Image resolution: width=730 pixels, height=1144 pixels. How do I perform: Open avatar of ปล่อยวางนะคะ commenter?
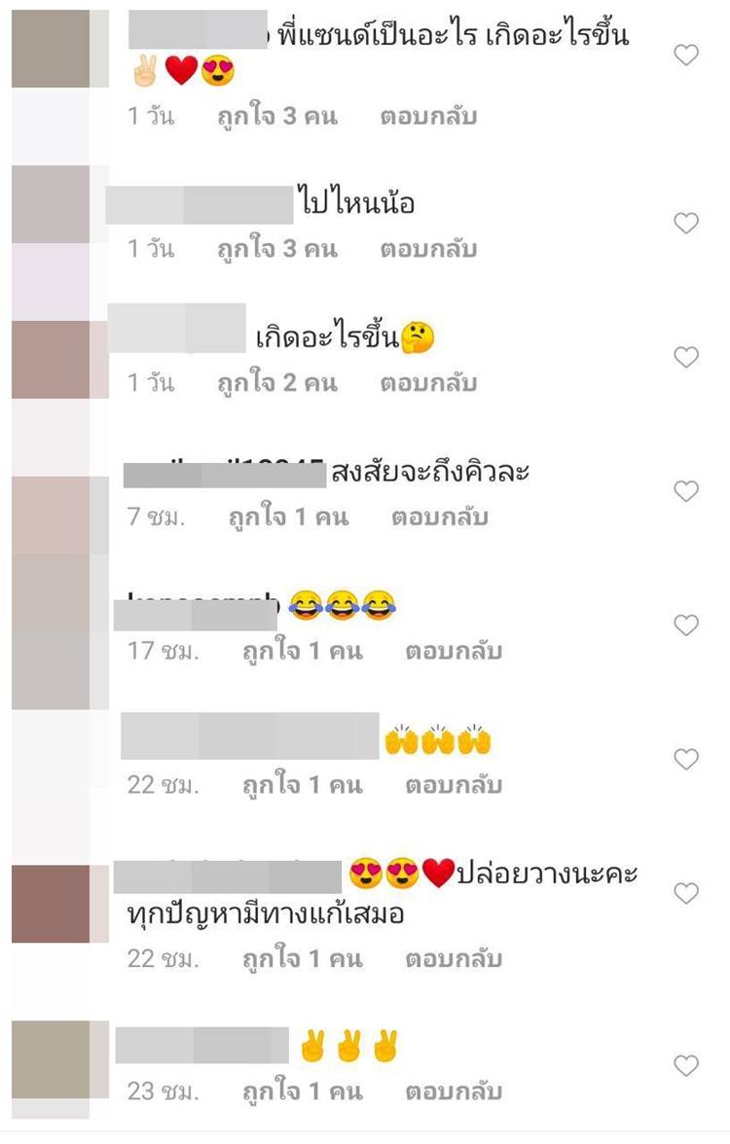tap(51, 904)
